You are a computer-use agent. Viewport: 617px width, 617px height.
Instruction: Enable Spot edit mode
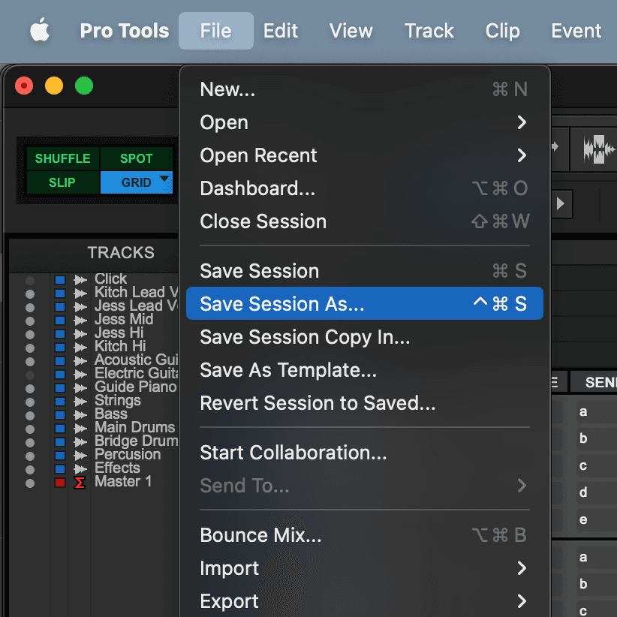(136, 158)
